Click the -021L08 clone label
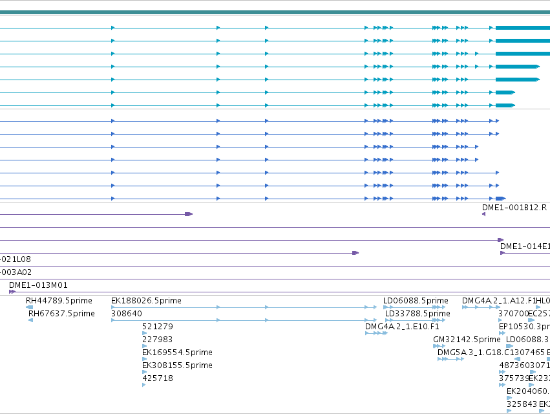Image resolution: width=550 pixels, height=414 pixels. coord(16,259)
